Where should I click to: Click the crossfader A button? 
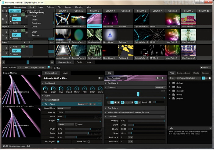[x=3, y=62]
